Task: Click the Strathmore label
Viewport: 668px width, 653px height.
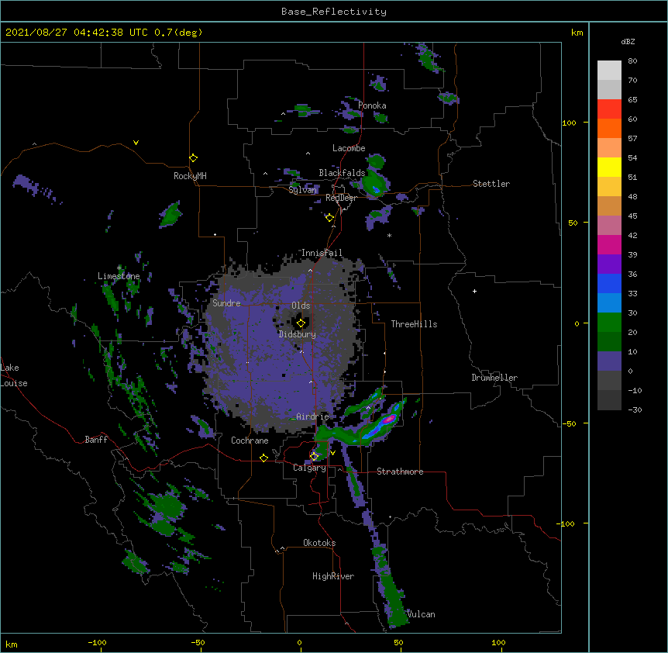Action: tap(400, 472)
